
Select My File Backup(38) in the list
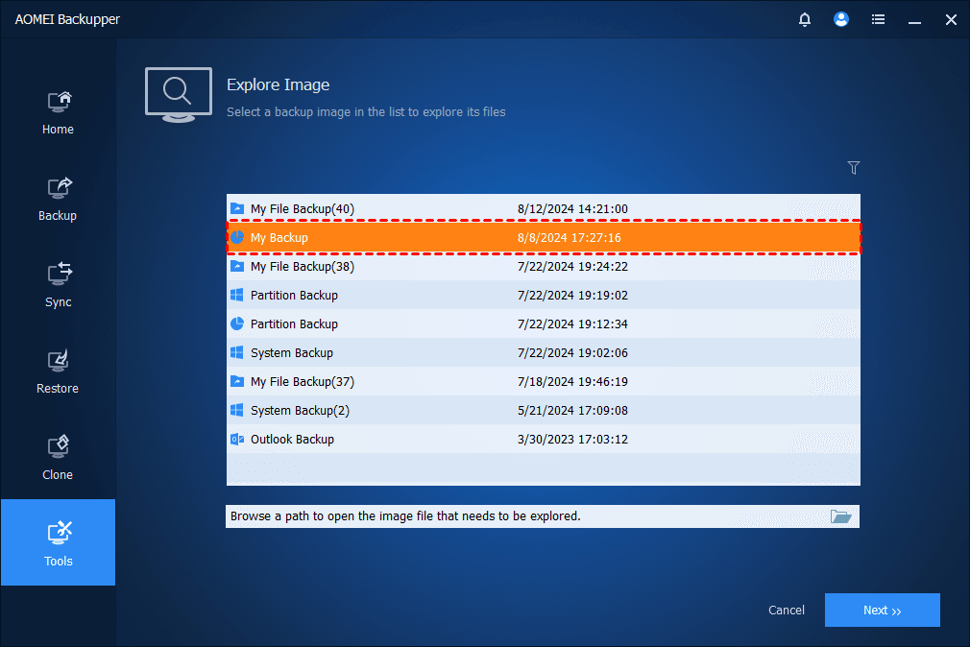tap(302, 267)
